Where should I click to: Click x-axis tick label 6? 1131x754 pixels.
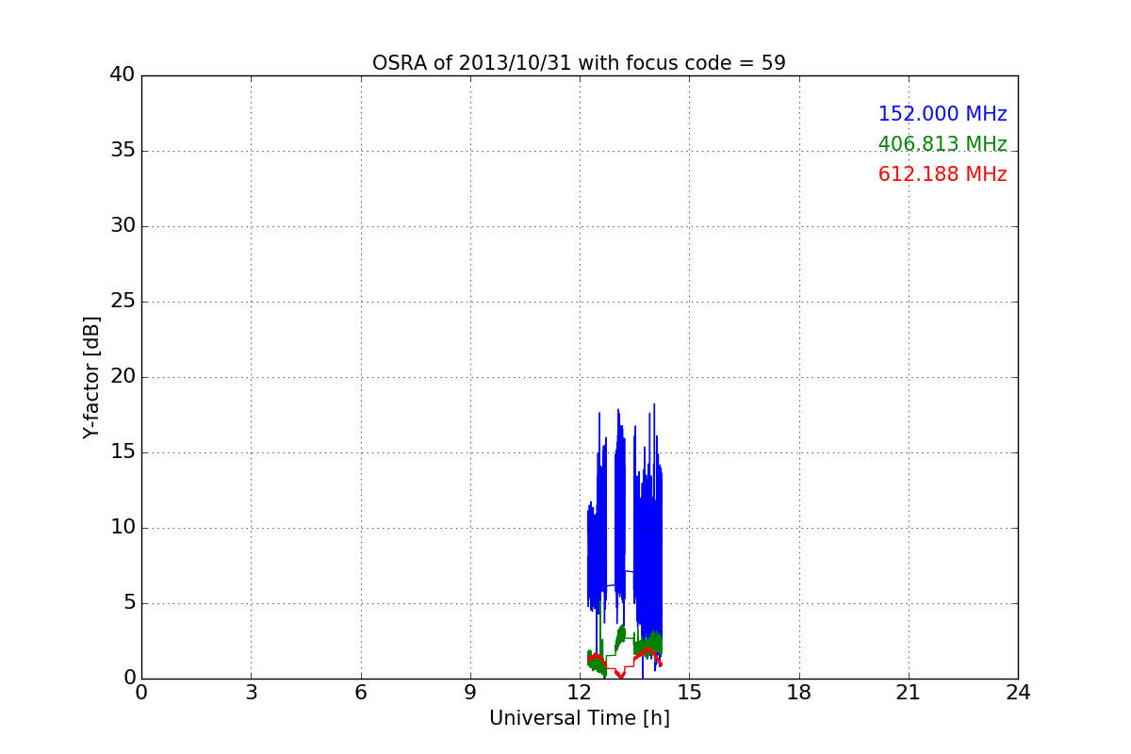361,693
